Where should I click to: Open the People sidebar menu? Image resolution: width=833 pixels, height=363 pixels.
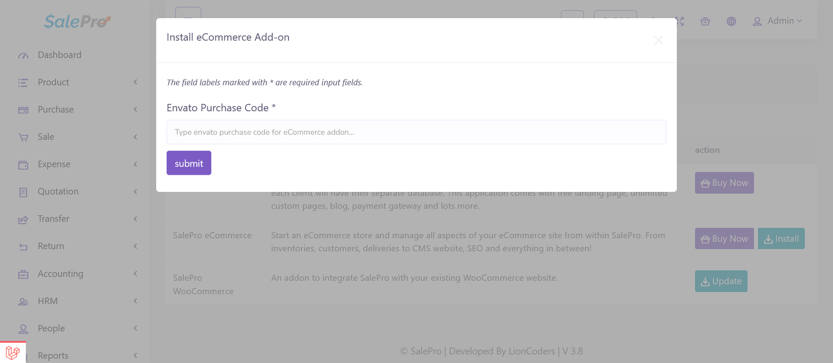pos(52,329)
